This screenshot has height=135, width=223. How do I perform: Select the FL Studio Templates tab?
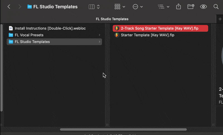(x=112, y=19)
